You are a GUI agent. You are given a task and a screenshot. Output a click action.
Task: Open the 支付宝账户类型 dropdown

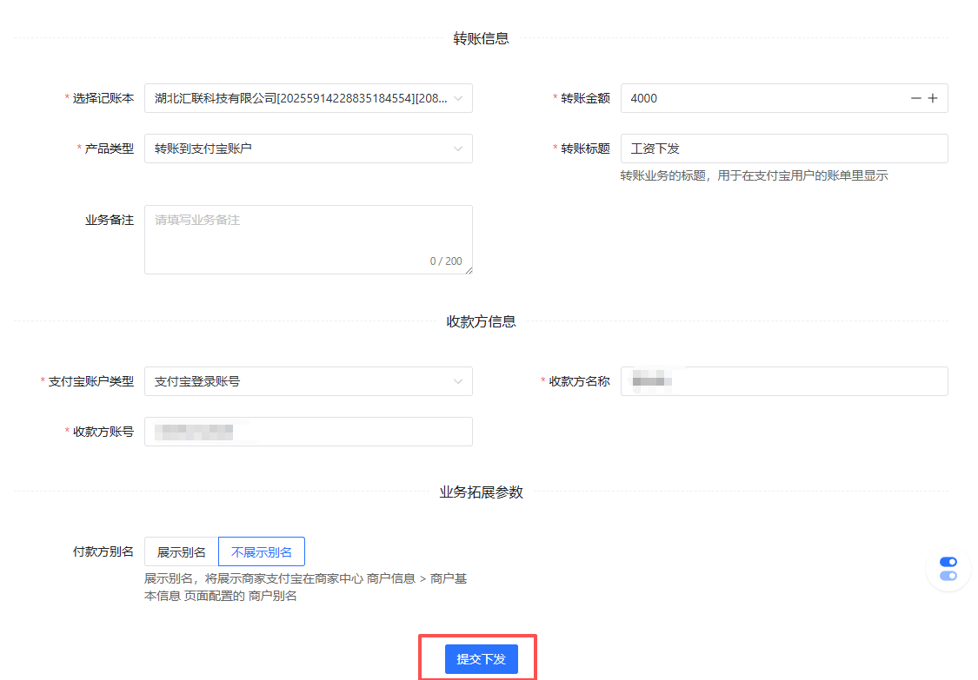[x=308, y=381]
